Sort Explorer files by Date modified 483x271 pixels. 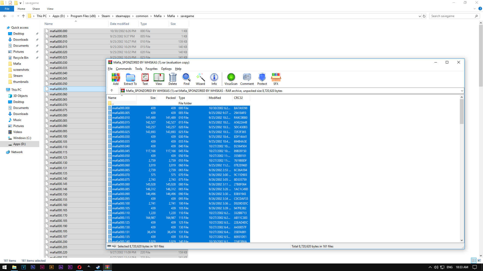119,24
